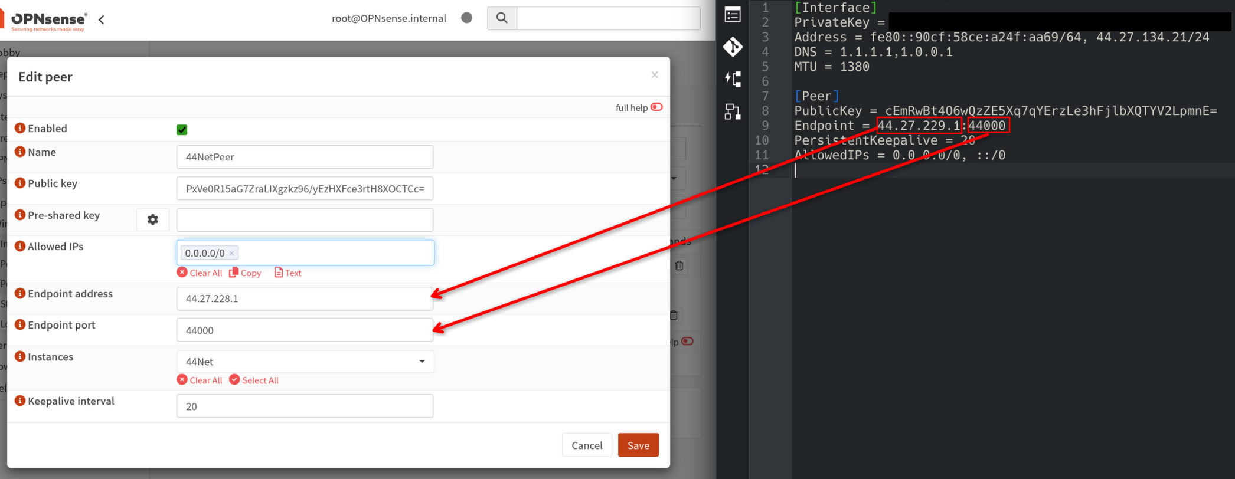The height and width of the screenshot is (479, 1235).
Task: Click the Name field with 44NetPeer
Action: point(305,157)
